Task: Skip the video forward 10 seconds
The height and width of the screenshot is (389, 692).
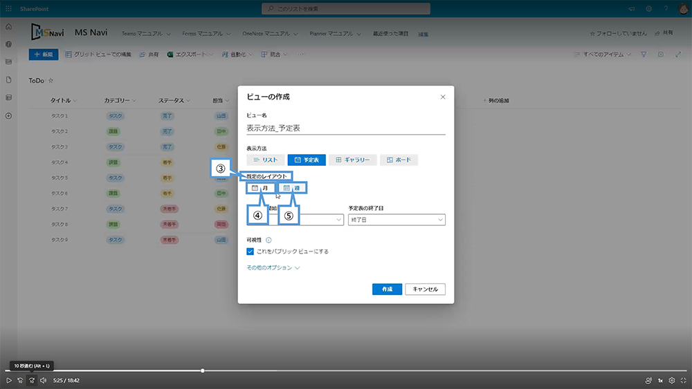Action: 32,380
